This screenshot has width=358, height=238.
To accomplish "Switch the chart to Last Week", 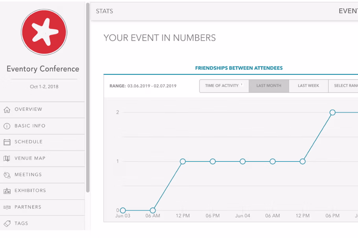I will tap(308, 86).
